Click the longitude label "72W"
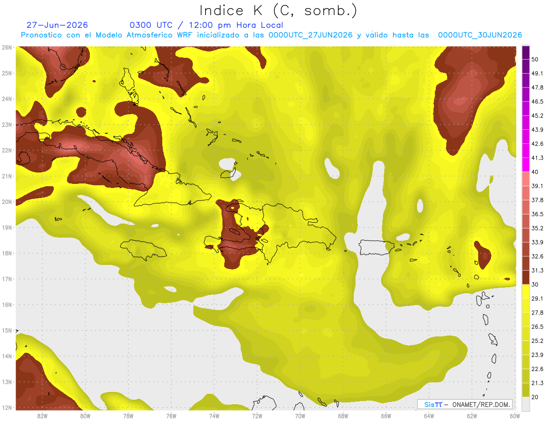The image size is (547, 422). (x=257, y=416)
